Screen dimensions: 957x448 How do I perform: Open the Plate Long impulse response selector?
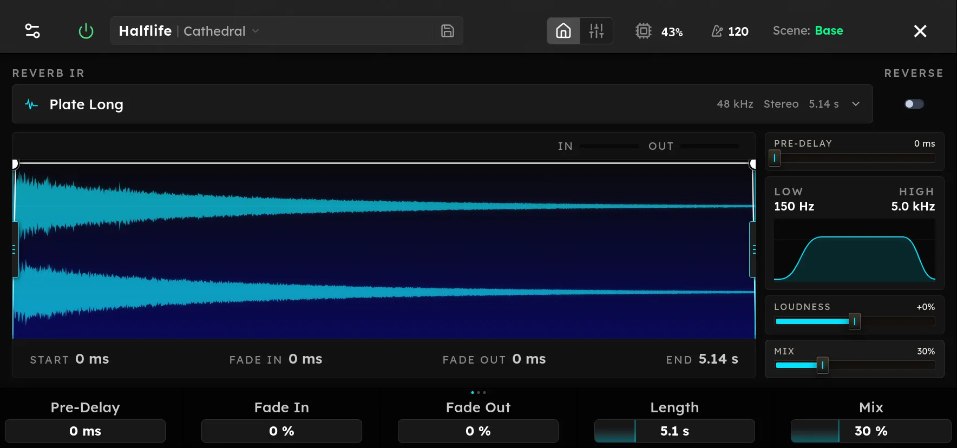point(442,104)
